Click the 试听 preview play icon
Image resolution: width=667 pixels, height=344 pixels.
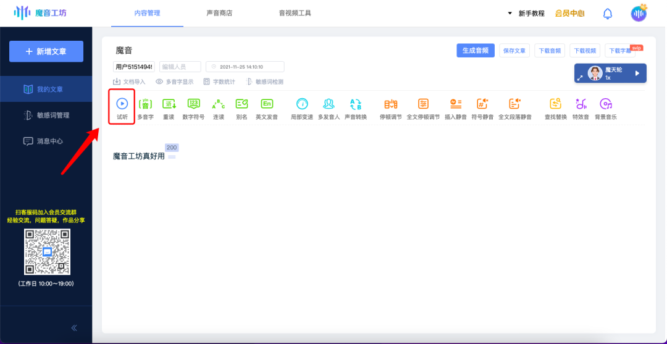pyautogui.click(x=122, y=104)
